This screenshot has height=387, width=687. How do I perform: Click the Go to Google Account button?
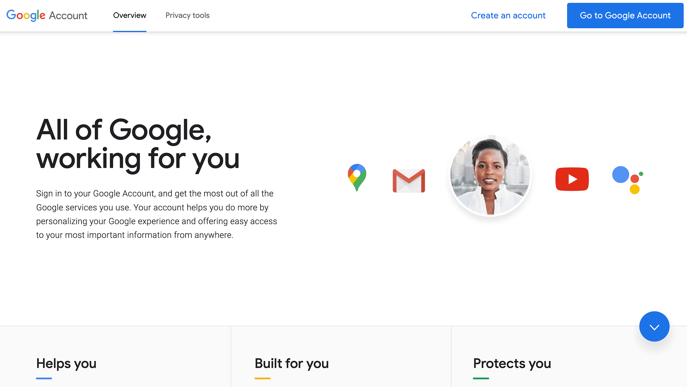tap(625, 15)
